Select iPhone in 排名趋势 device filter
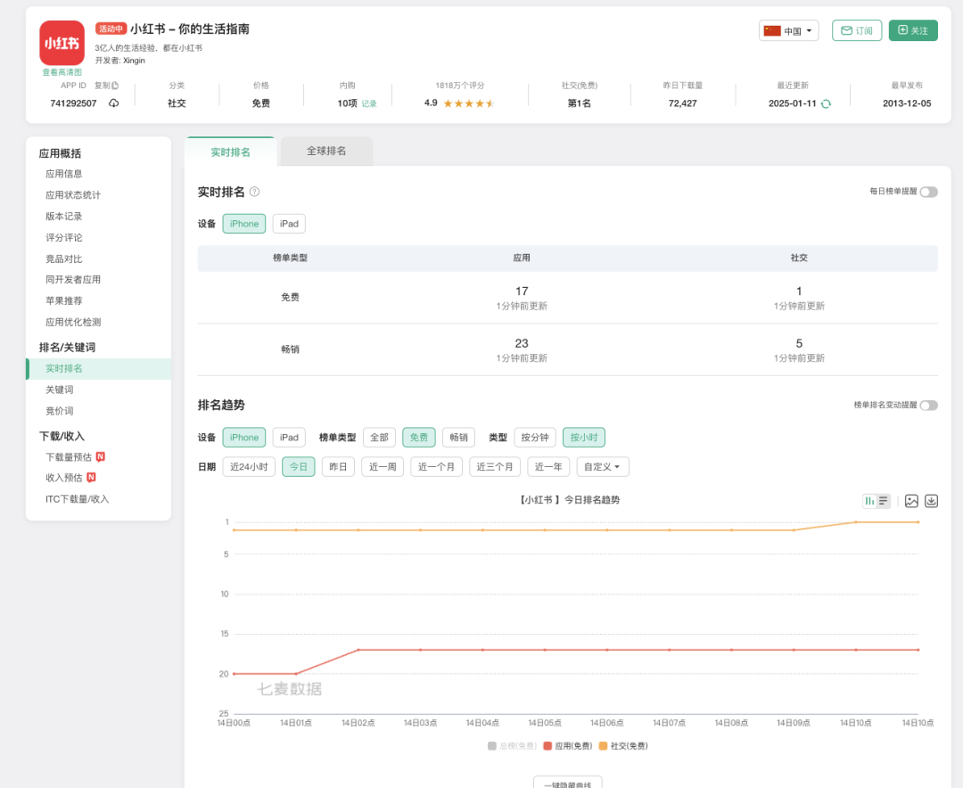This screenshot has height=788, width=963. (x=243, y=438)
